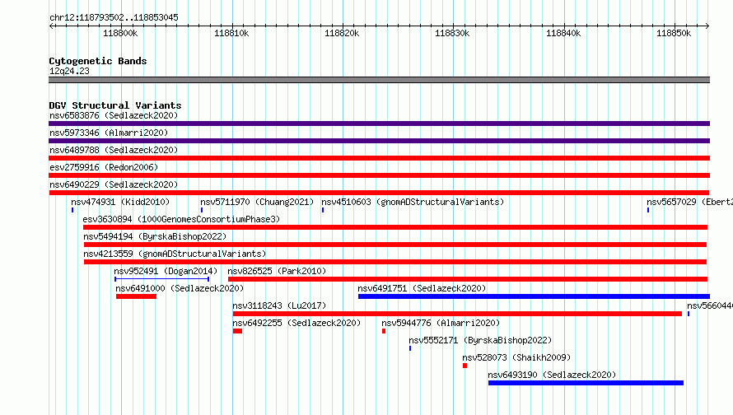This screenshot has height=415, width=733.
Task: Click the red bar under nsv6490229
Action: point(379,193)
